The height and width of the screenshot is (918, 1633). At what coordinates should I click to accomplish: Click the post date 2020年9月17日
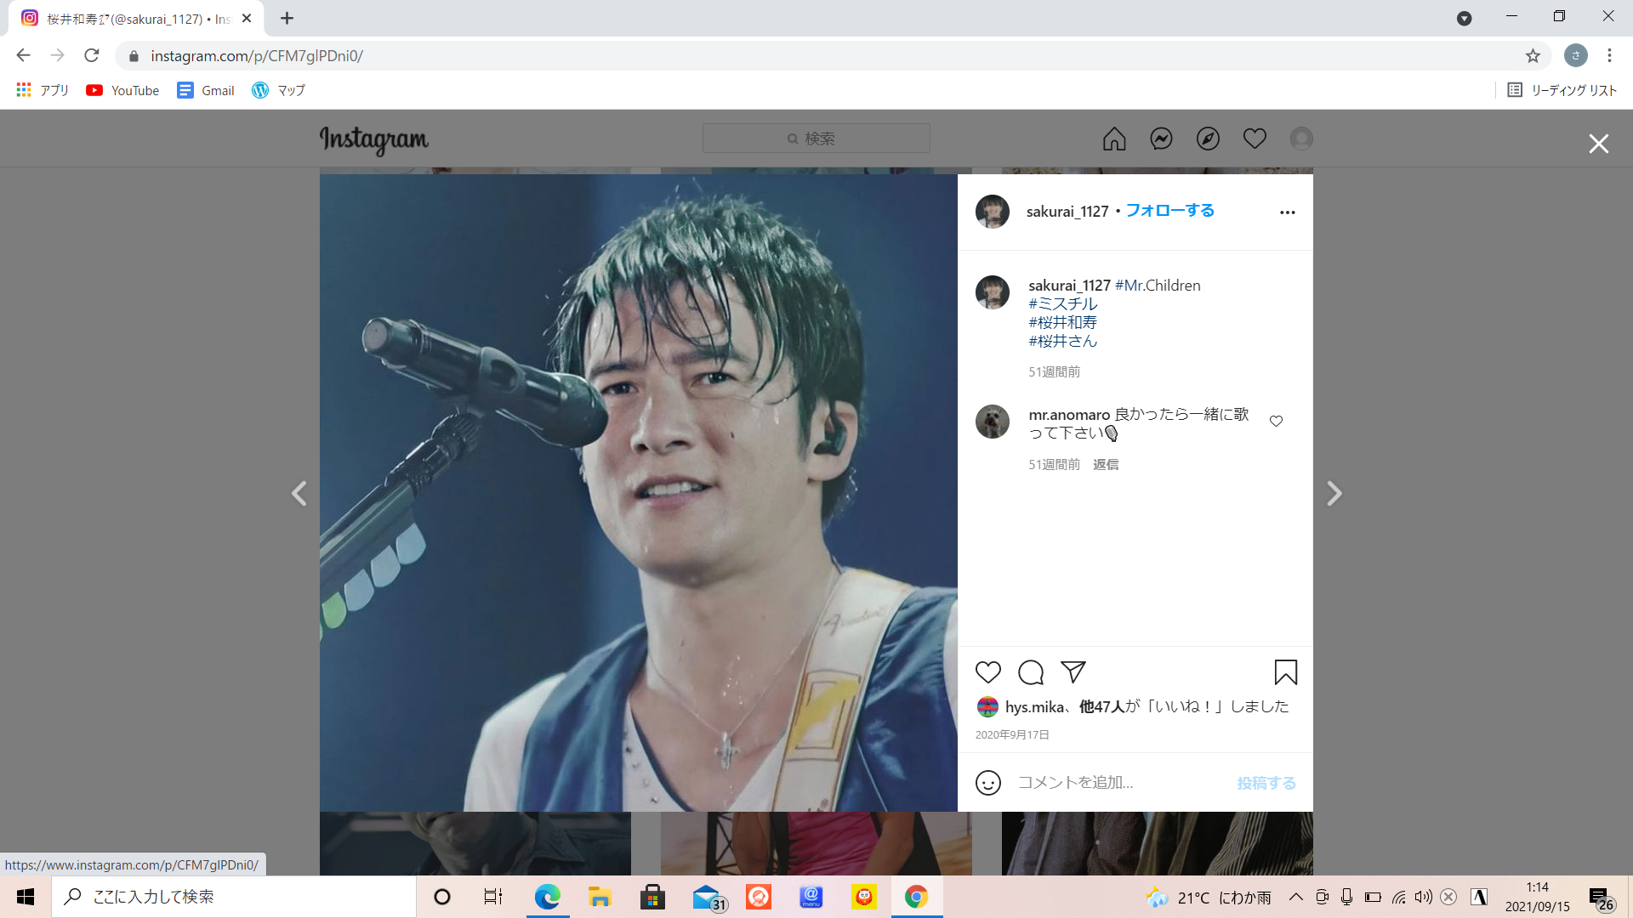coord(1012,735)
